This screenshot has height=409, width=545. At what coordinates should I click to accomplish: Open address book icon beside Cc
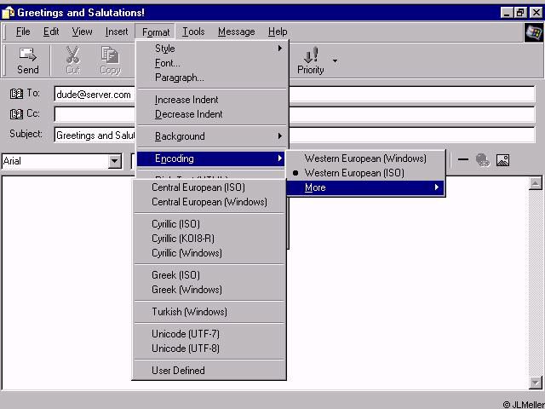tap(17, 114)
